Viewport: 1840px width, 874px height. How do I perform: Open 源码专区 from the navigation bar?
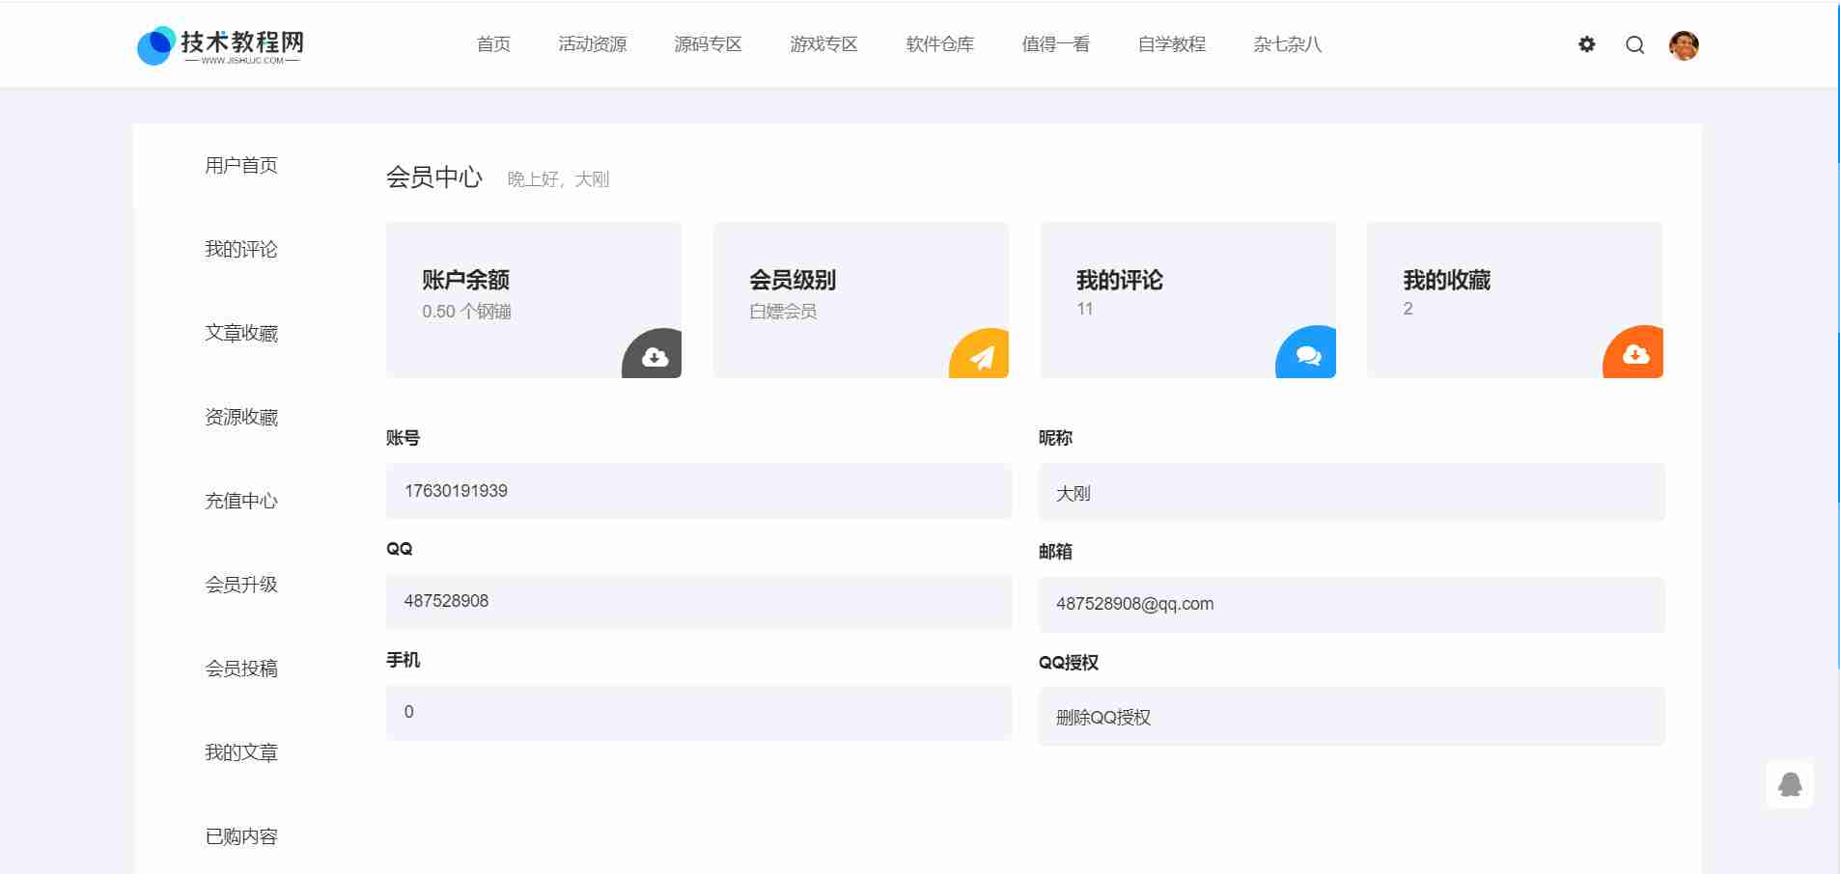tap(708, 44)
